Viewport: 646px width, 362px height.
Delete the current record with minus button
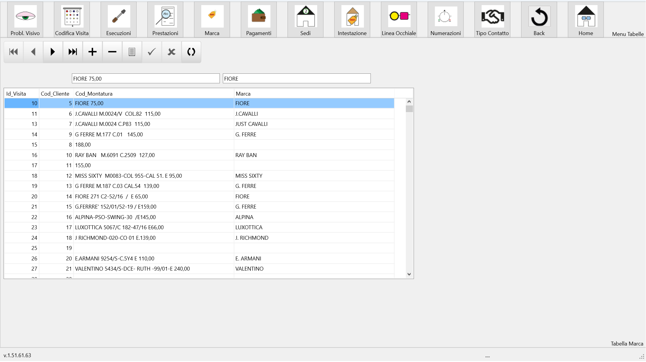coord(112,52)
